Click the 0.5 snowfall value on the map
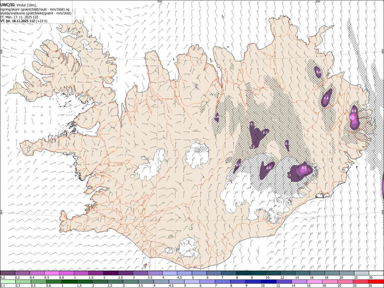384x288 pixels. click(304, 168)
